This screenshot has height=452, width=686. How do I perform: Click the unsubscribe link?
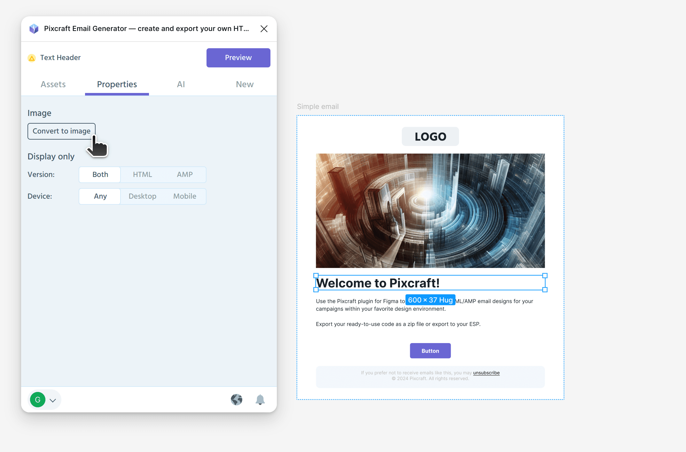(486, 373)
